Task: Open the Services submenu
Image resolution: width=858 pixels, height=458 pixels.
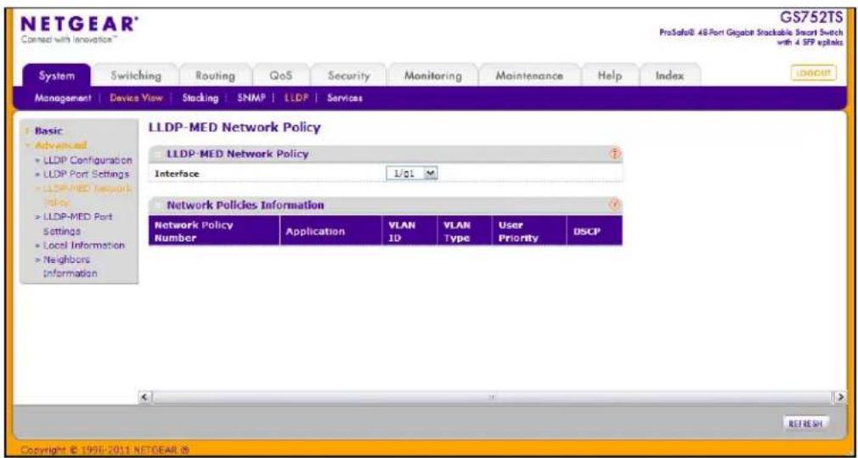Action: click(x=345, y=98)
